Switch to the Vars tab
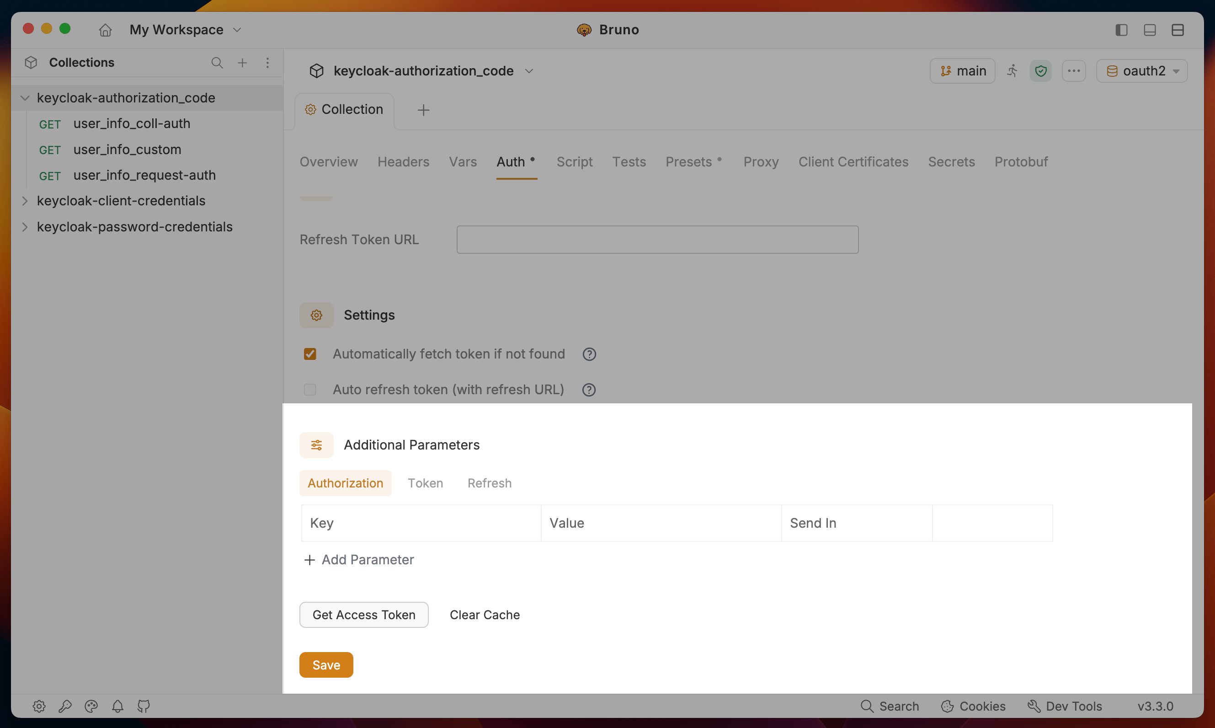 point(462,162)
